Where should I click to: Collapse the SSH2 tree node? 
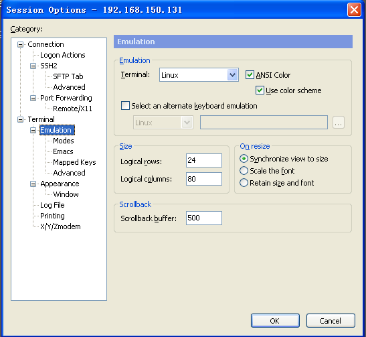33,66
